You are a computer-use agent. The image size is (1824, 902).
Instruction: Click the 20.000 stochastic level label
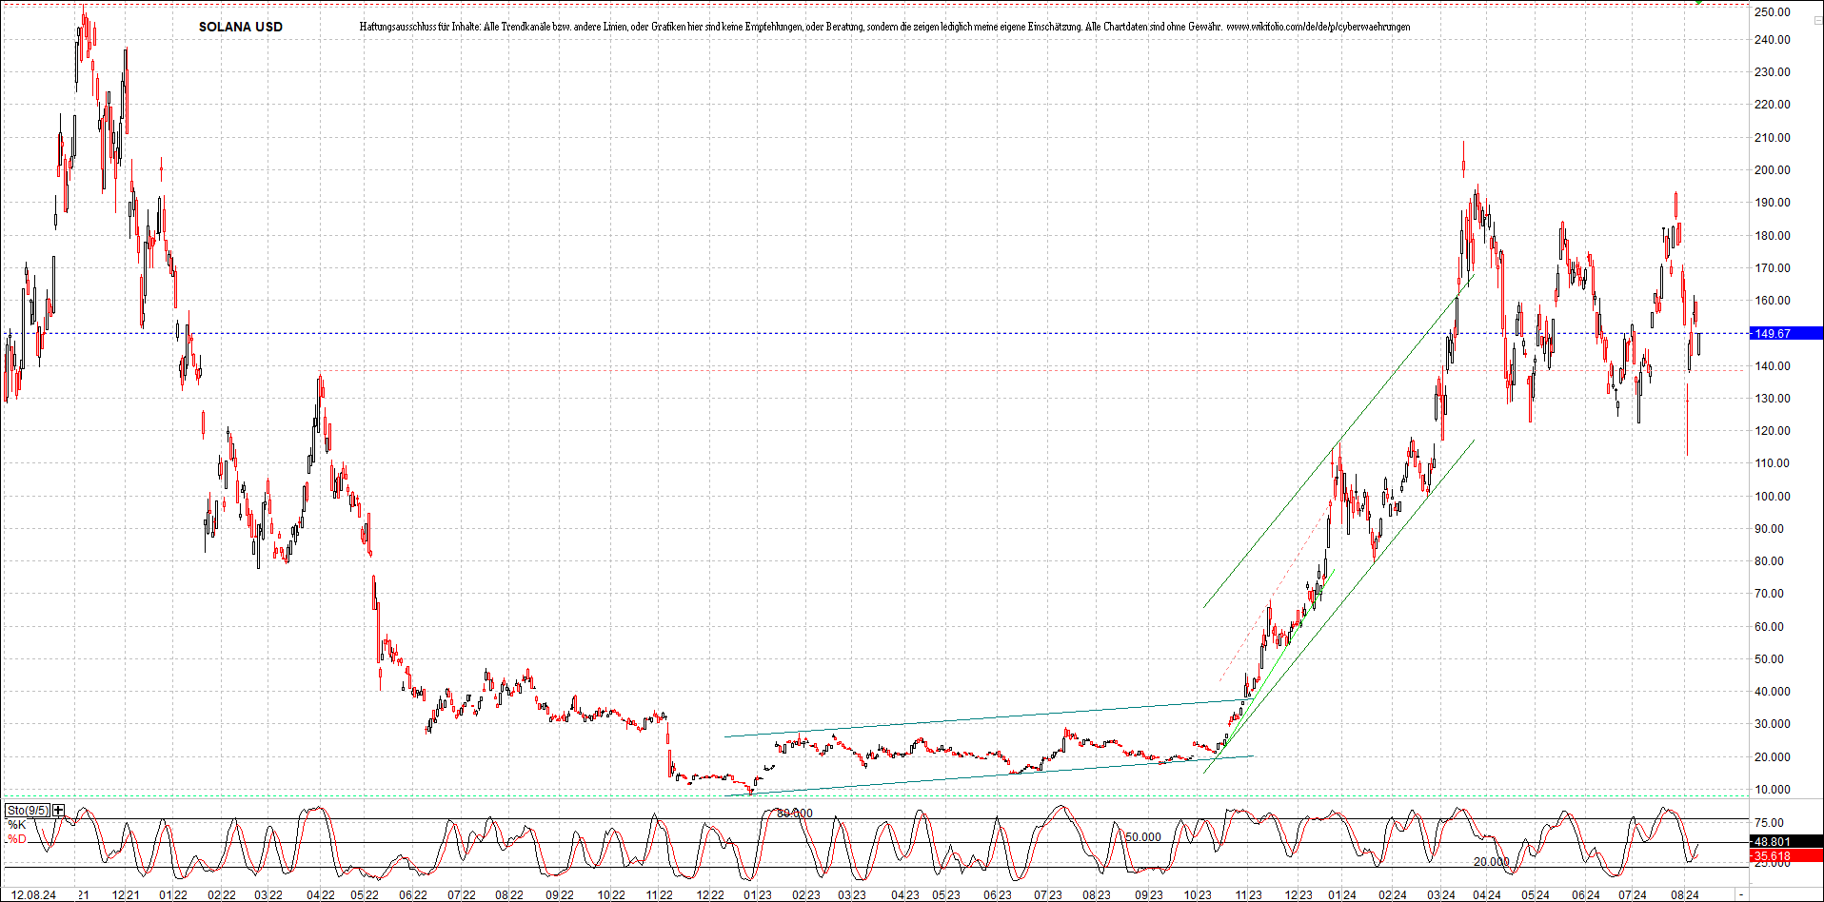(x=1492, y=862)
